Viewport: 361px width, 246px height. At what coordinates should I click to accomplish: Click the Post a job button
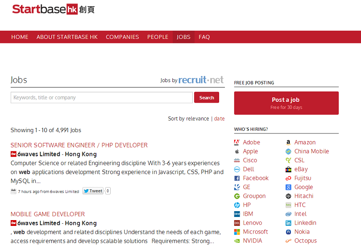[286, 103]
